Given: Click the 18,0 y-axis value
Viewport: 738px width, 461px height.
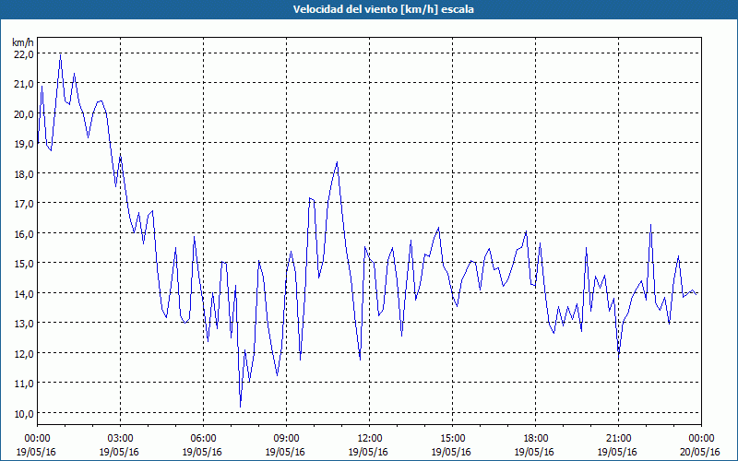Looking at the screenshot, I should (x=24, y=174).
